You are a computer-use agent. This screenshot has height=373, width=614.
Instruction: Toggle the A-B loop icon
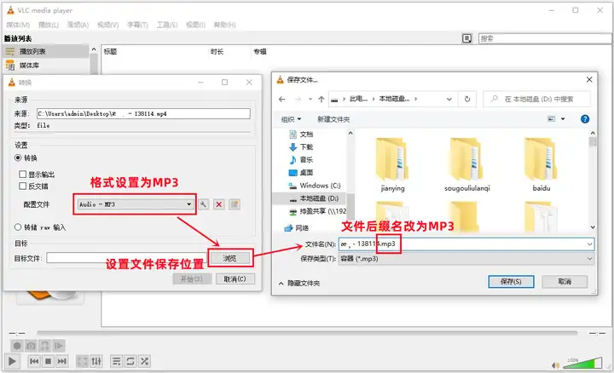(45, 346)
